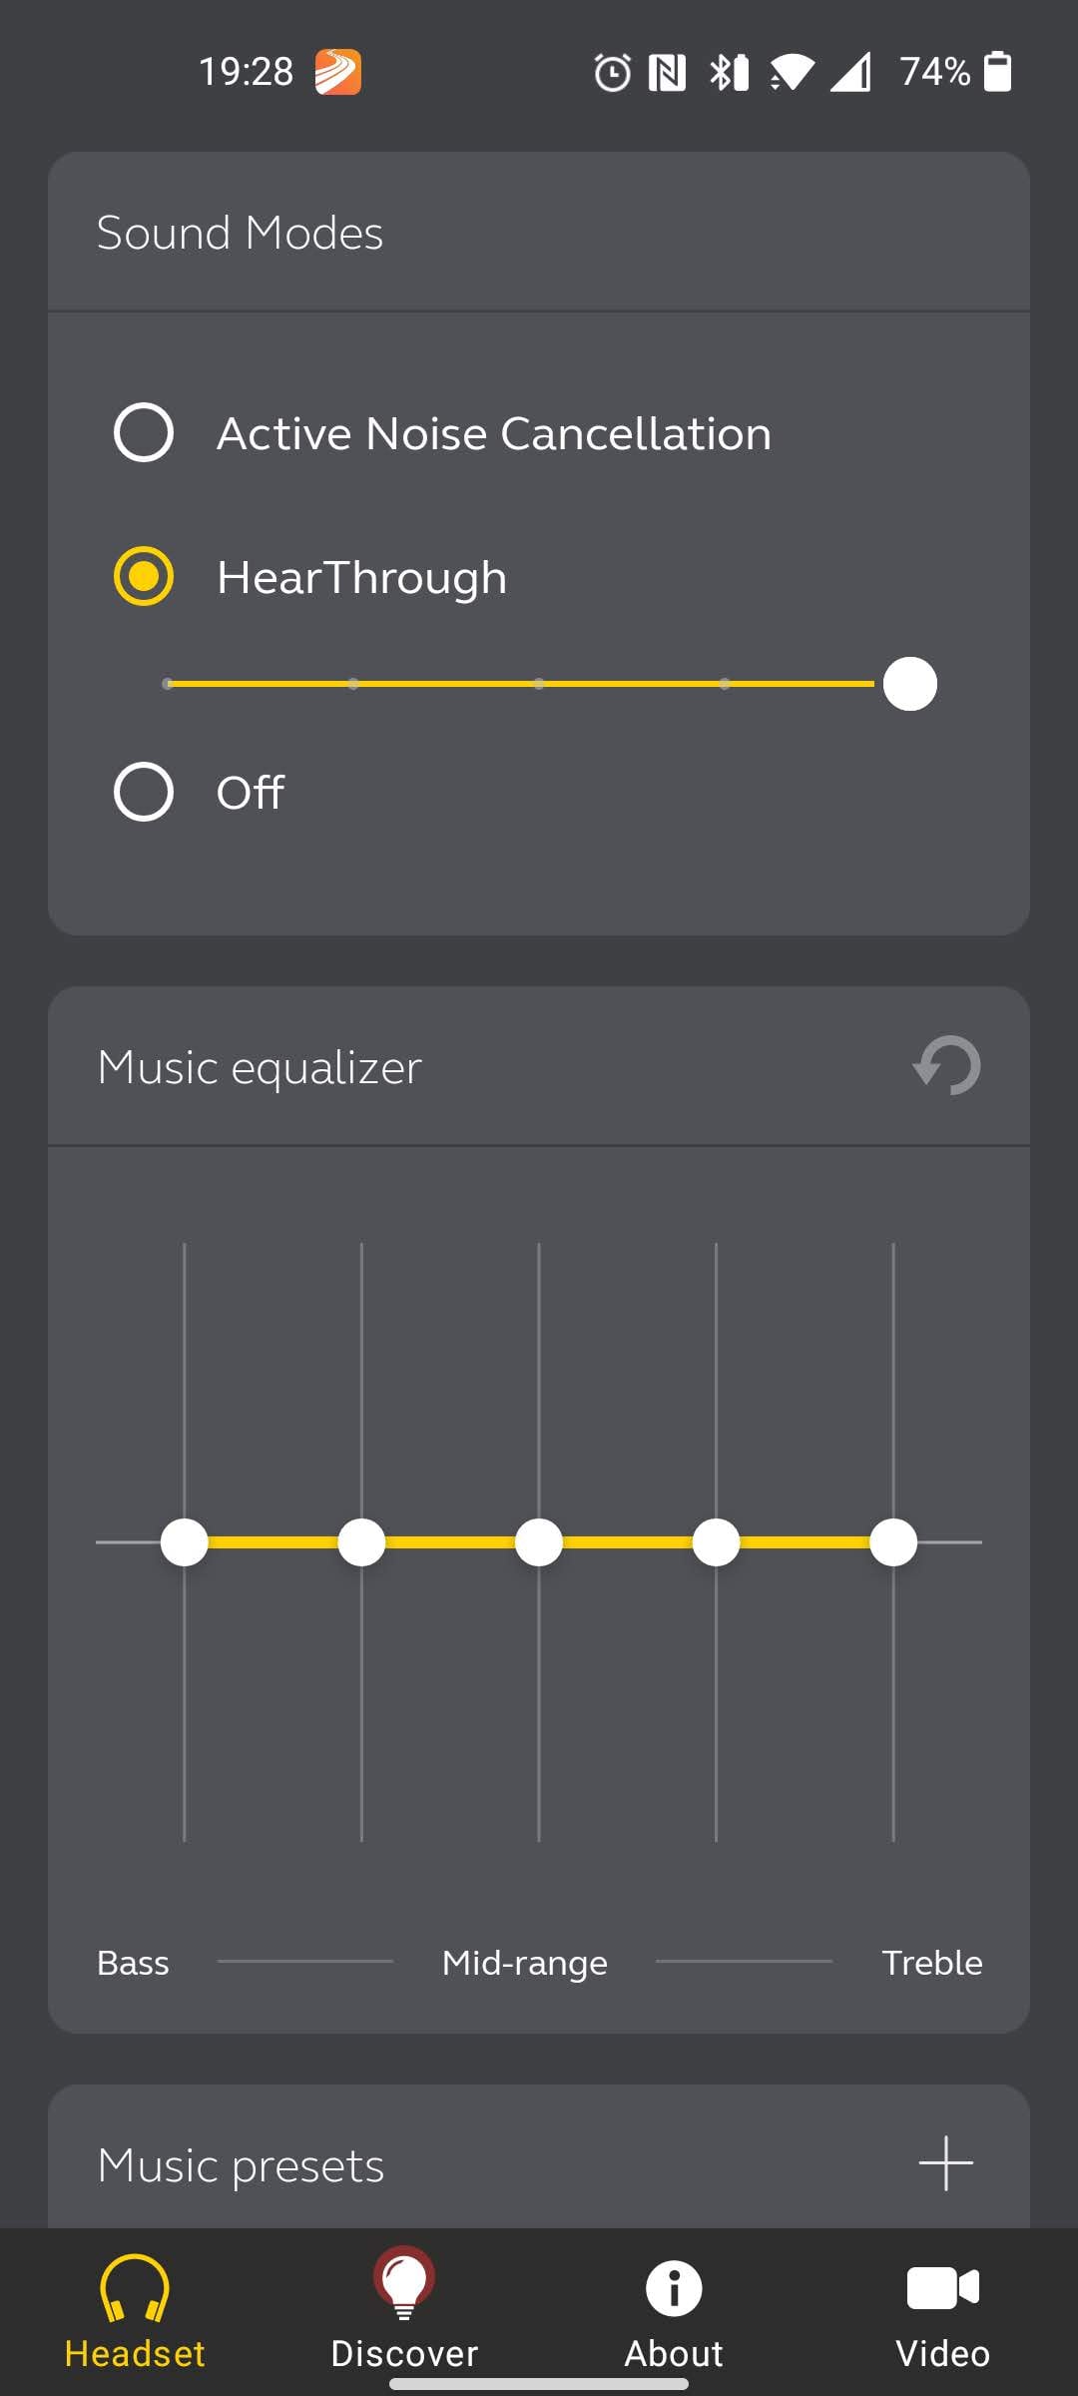1078x2396 pixels.
Task: Click the Treble equalizer band handle
Action: (x=893, y=1542)
